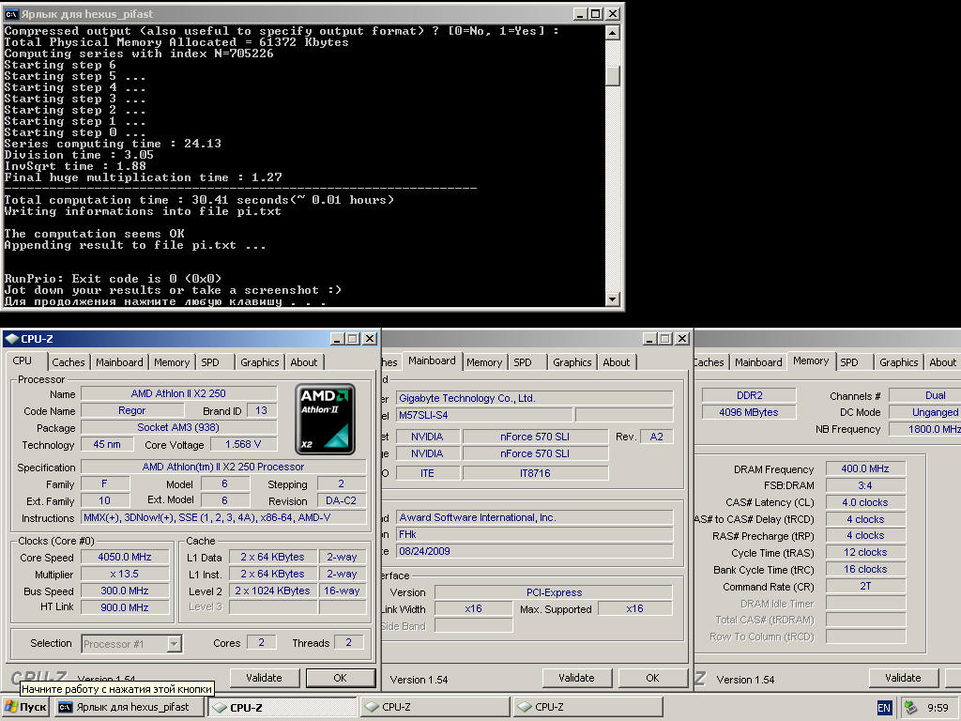
Task: Click the clock showing 9:59
Action: [938, 708]
